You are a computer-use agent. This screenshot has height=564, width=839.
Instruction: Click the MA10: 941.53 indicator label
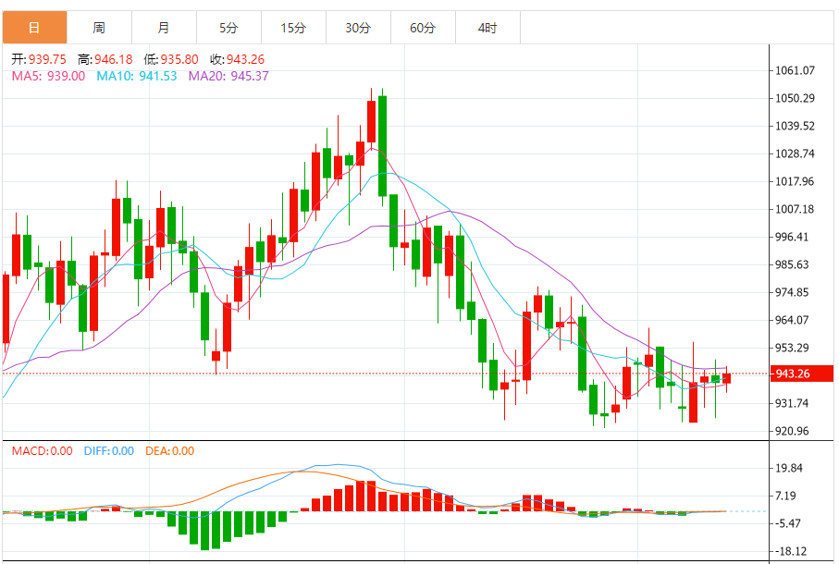[137, 76]
